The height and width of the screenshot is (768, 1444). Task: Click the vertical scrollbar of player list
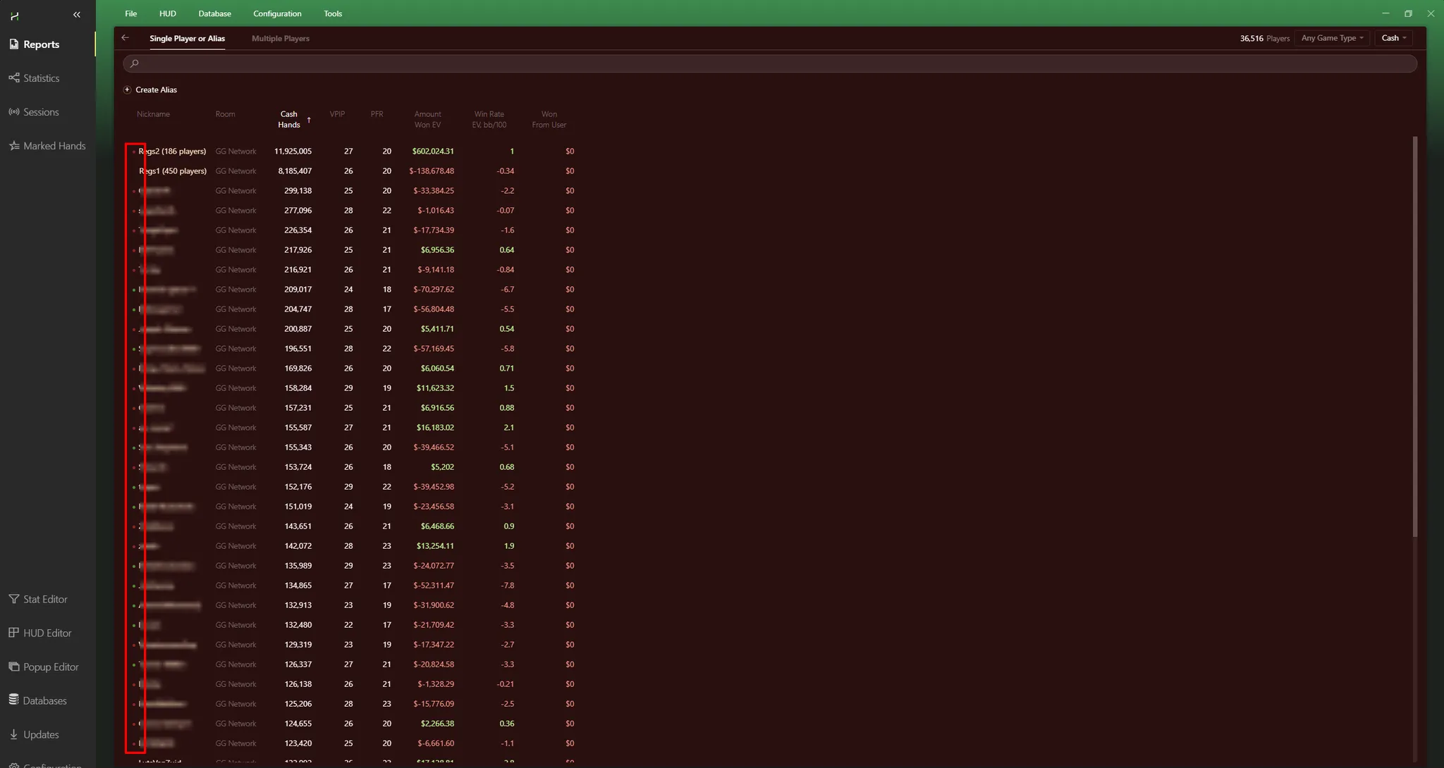click(1414, 337)
